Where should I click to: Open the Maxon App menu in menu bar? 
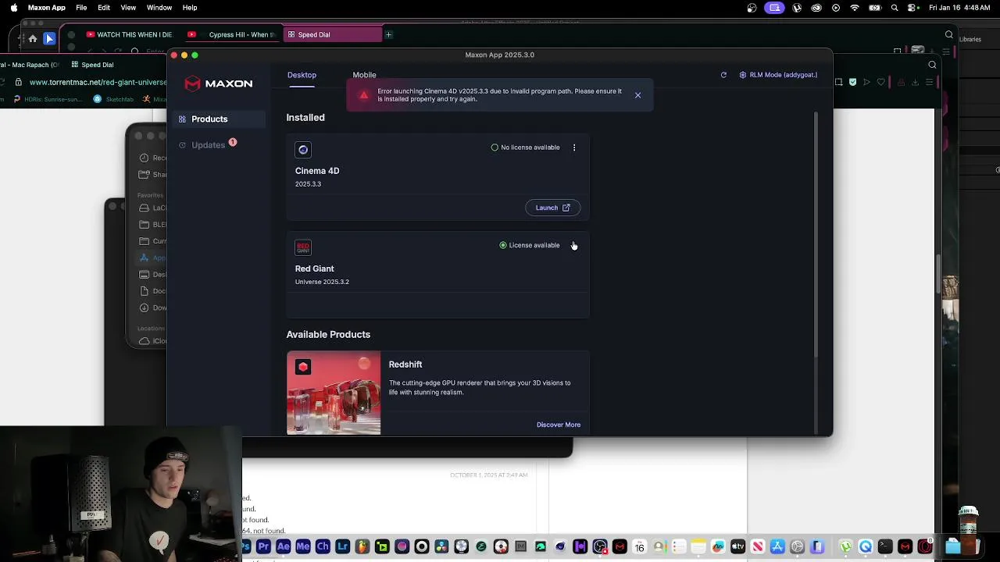coord(47,8)
